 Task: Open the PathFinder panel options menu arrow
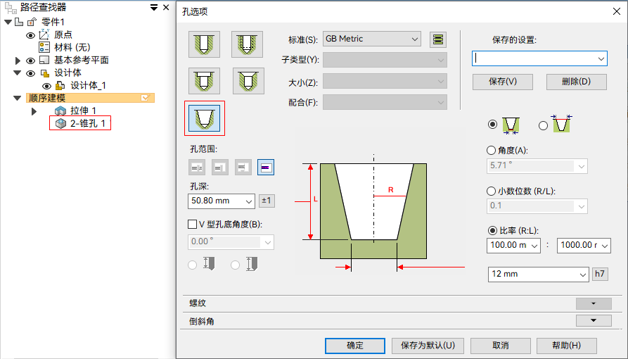point(154,8)
